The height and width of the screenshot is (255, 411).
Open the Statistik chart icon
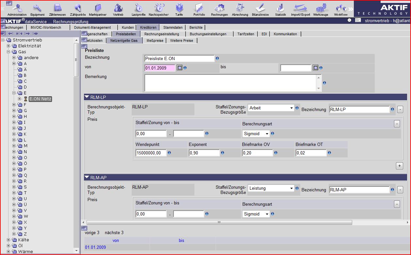pos(280,9)
